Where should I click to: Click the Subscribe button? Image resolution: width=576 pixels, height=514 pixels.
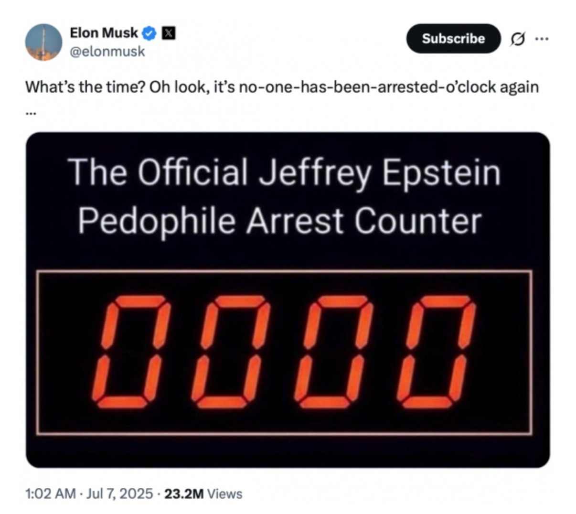point(453,38)
